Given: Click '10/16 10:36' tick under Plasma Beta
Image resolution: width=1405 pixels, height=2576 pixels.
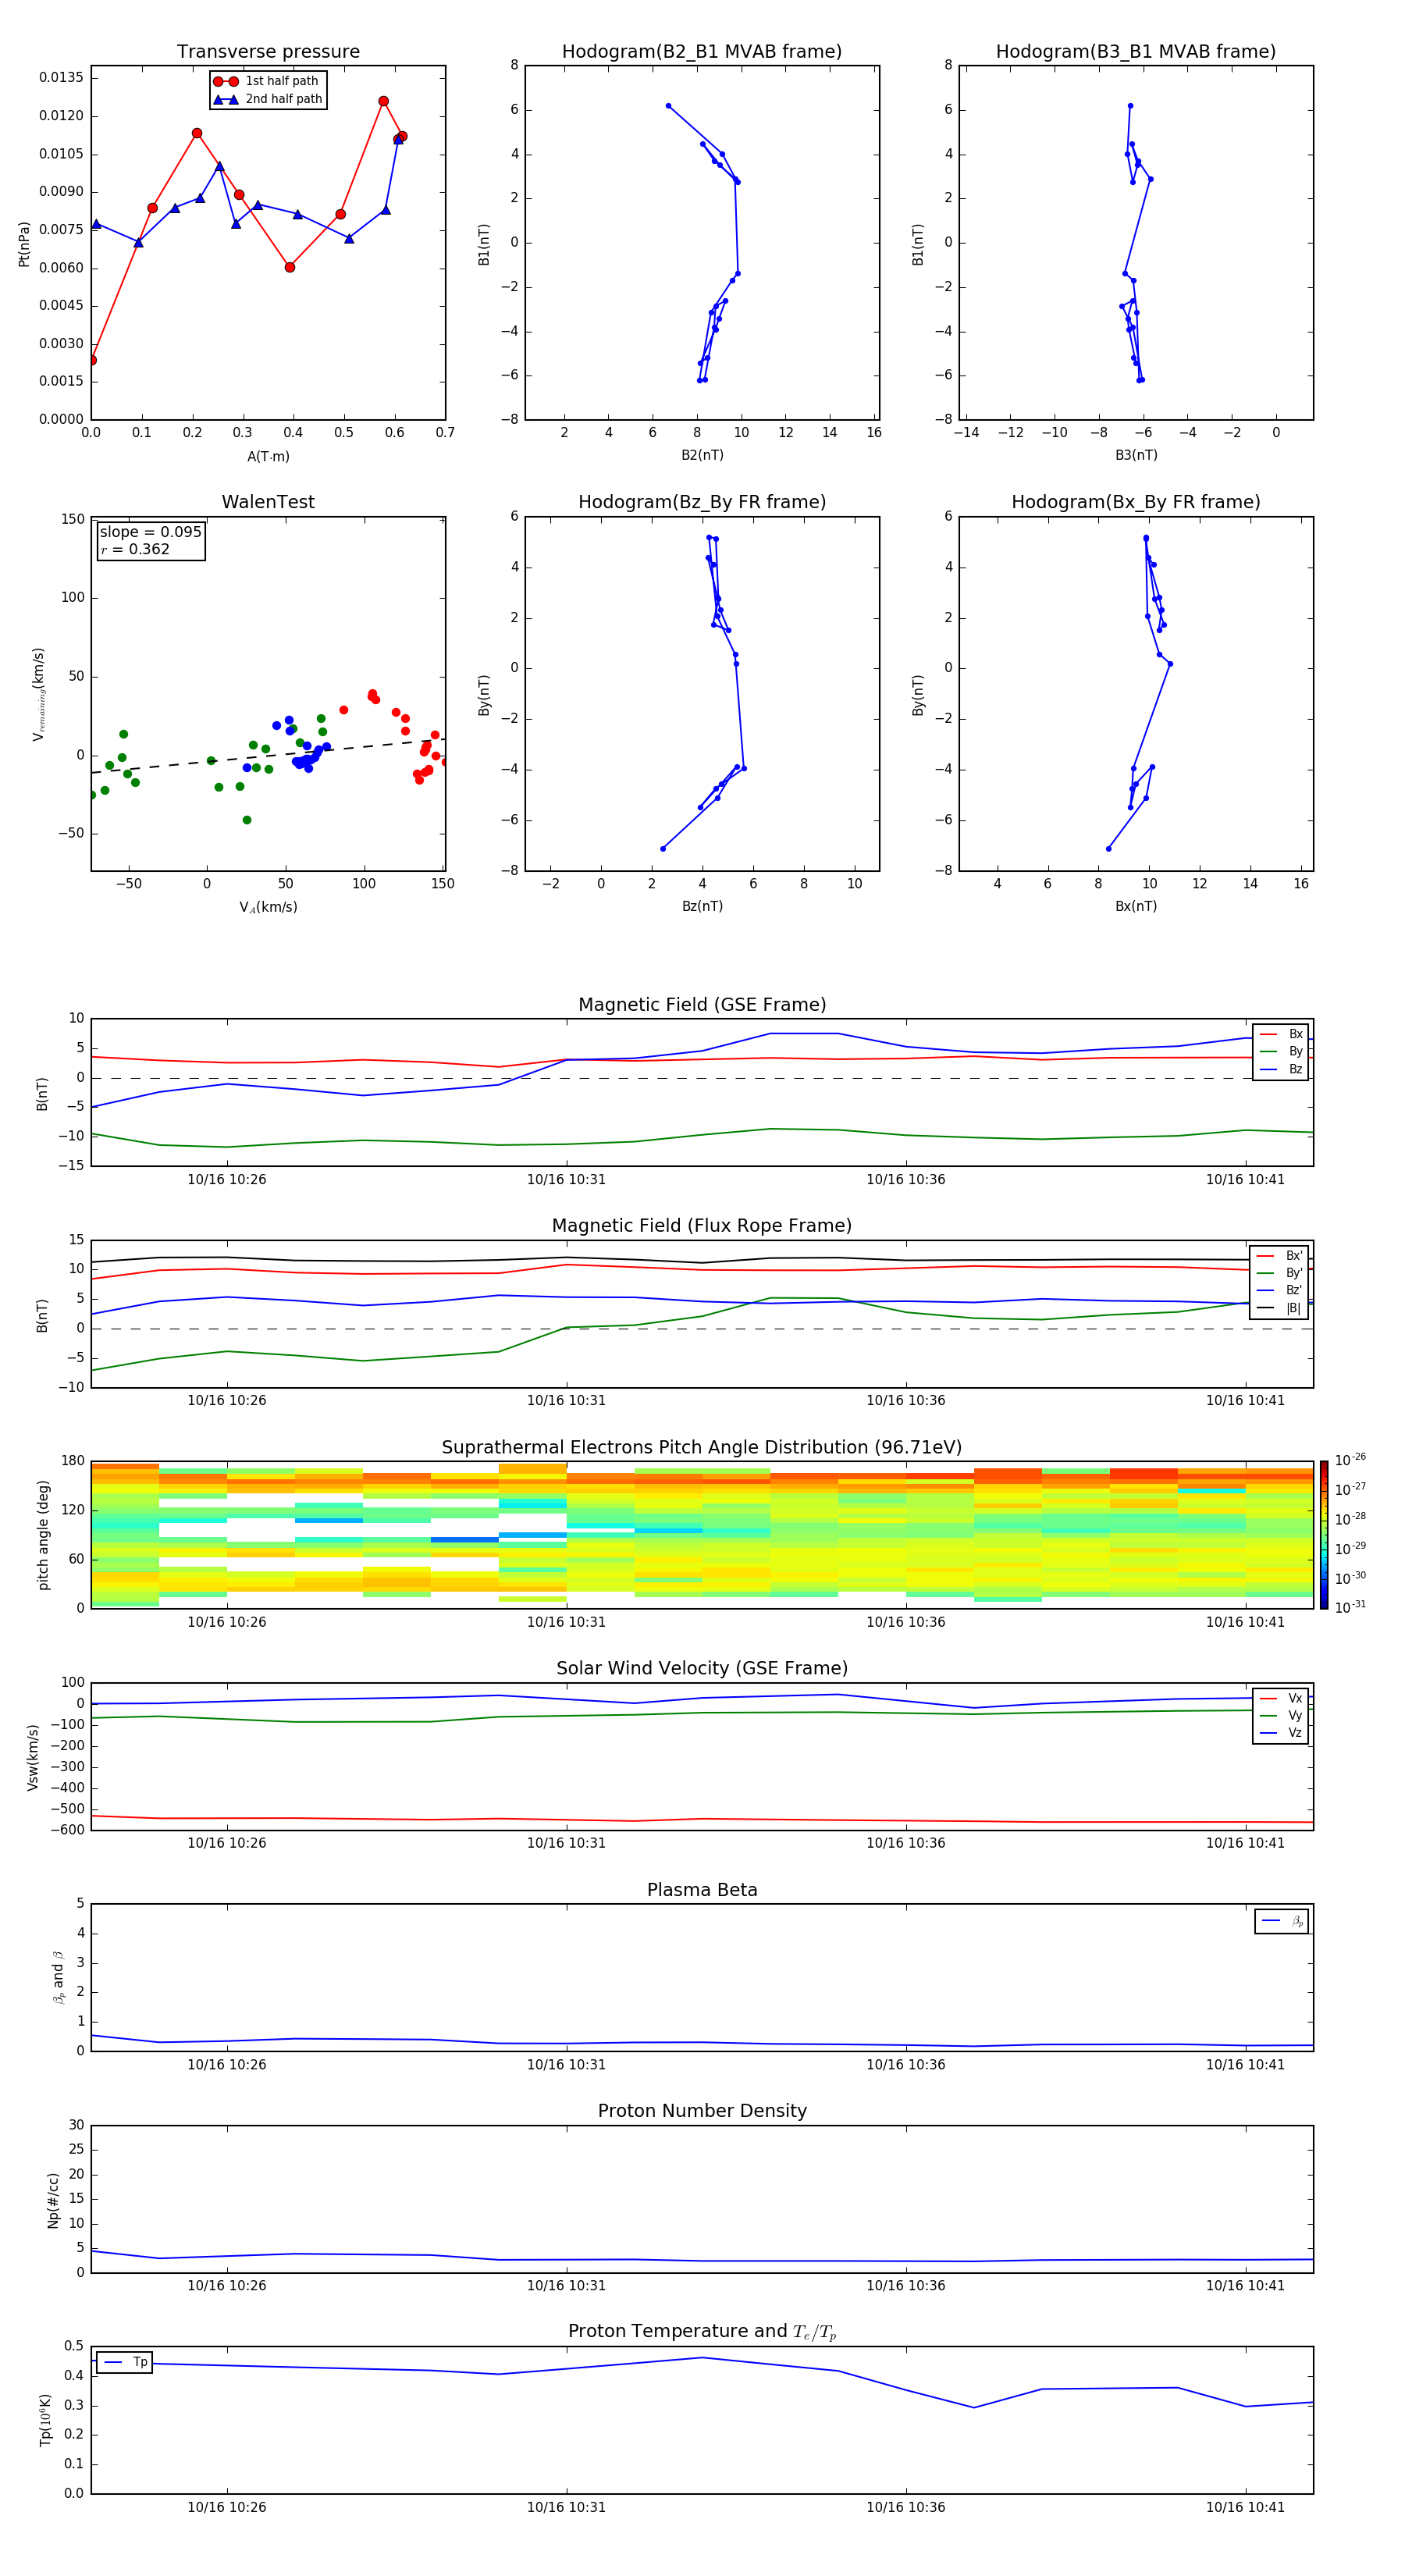Looking at the screenshot, I should 906,2065.
